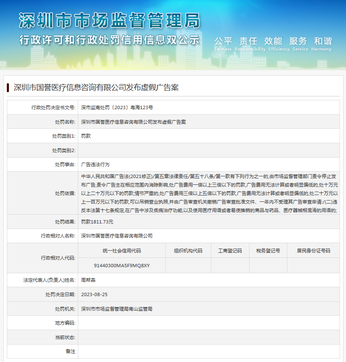The image size is (346, 362).
Task: Select the penalty type value "罚款"
Action: point(86,136)
